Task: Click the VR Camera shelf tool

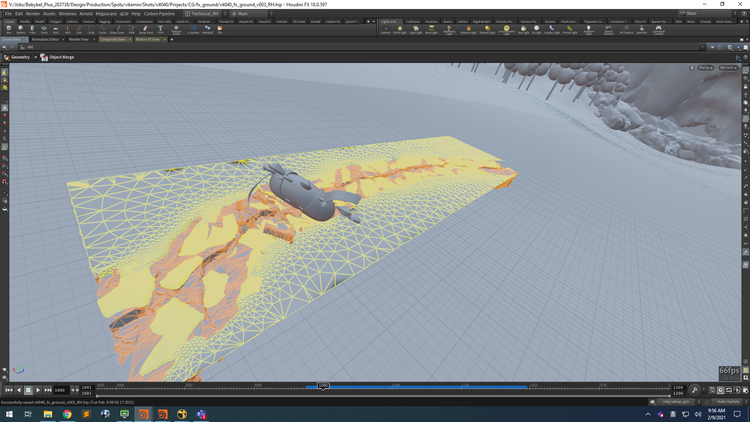Action: [x=626, y=30]
